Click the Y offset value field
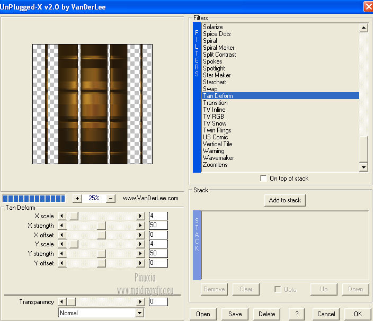373x321 pixels. pos(158,263)
